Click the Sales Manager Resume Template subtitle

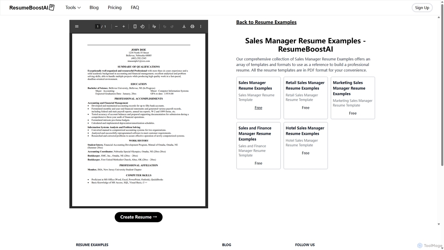click(x=256, y=97)
